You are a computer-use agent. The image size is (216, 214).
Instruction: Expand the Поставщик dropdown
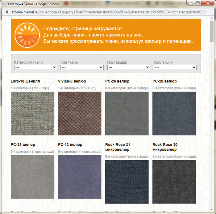coord(129,67)
